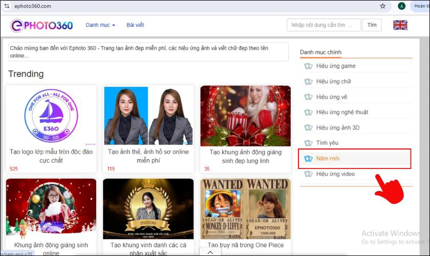Image resolution: width=430 pixels, height=256 pixels.
Task: Open the Hiệu ứng video category
Action: (335, 174)
